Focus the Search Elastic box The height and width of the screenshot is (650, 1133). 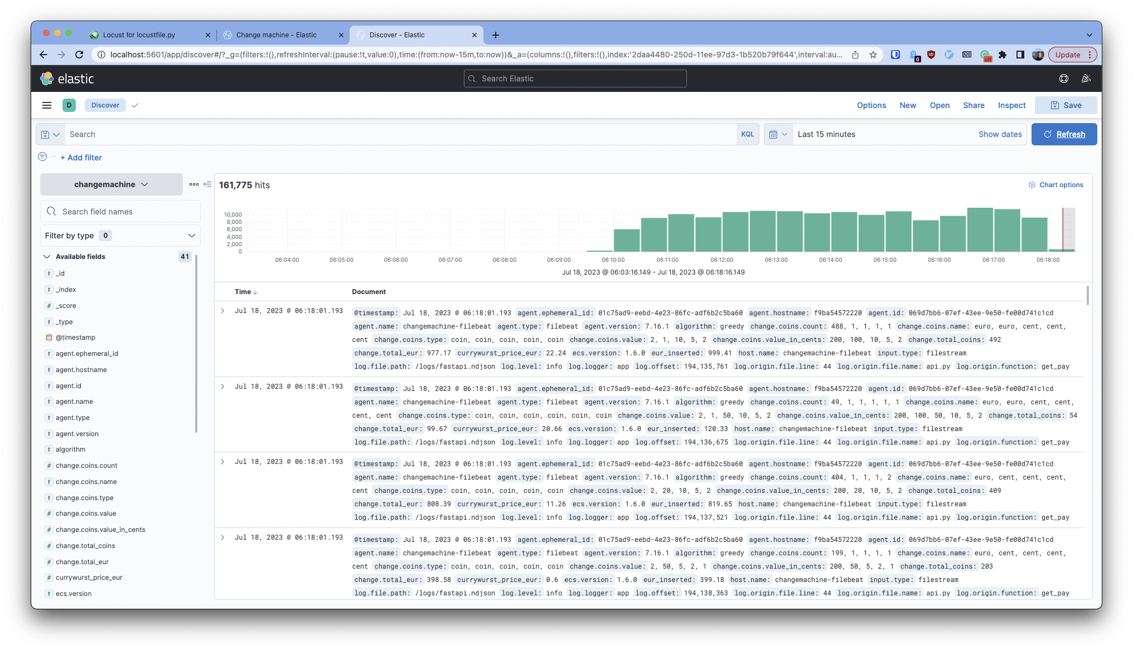[575, 79]
